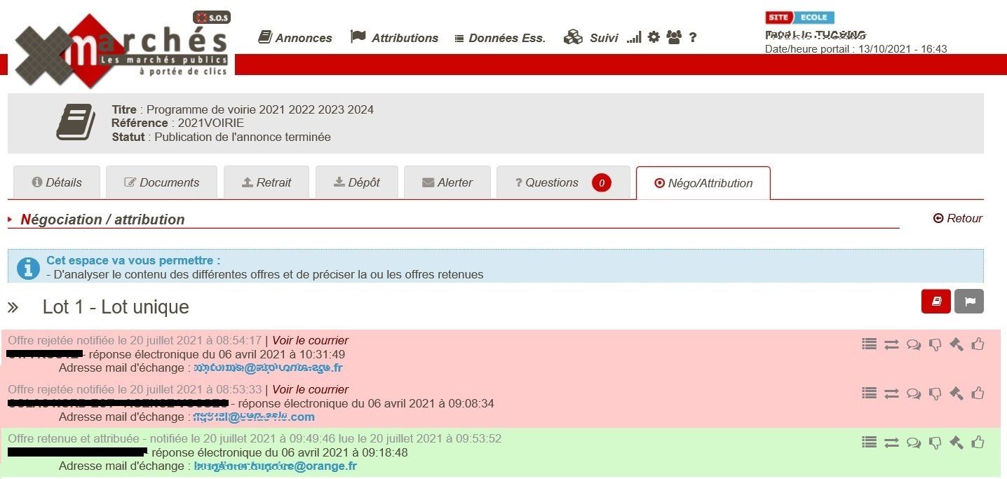Click the blue info icon in the notice

(x=28, y=268)
